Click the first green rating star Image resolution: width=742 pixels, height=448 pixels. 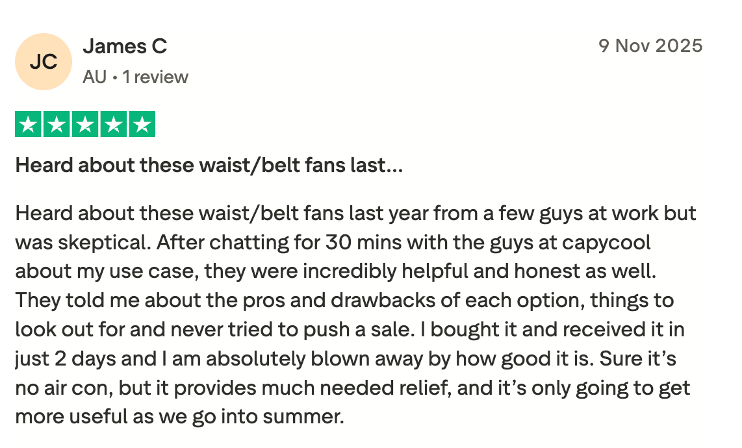pos(28,125)
